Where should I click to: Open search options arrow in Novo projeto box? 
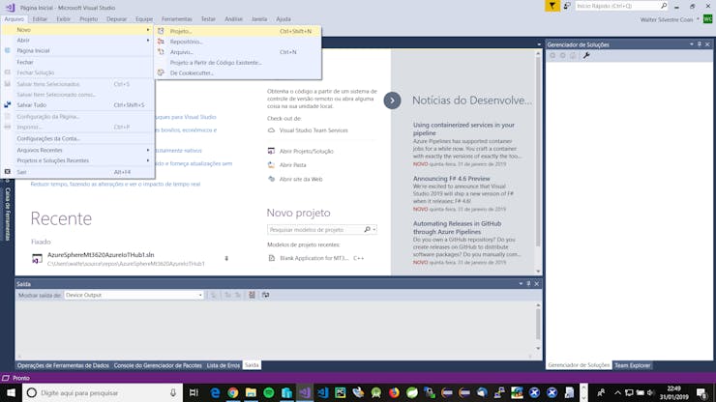(x=374, y=230)
